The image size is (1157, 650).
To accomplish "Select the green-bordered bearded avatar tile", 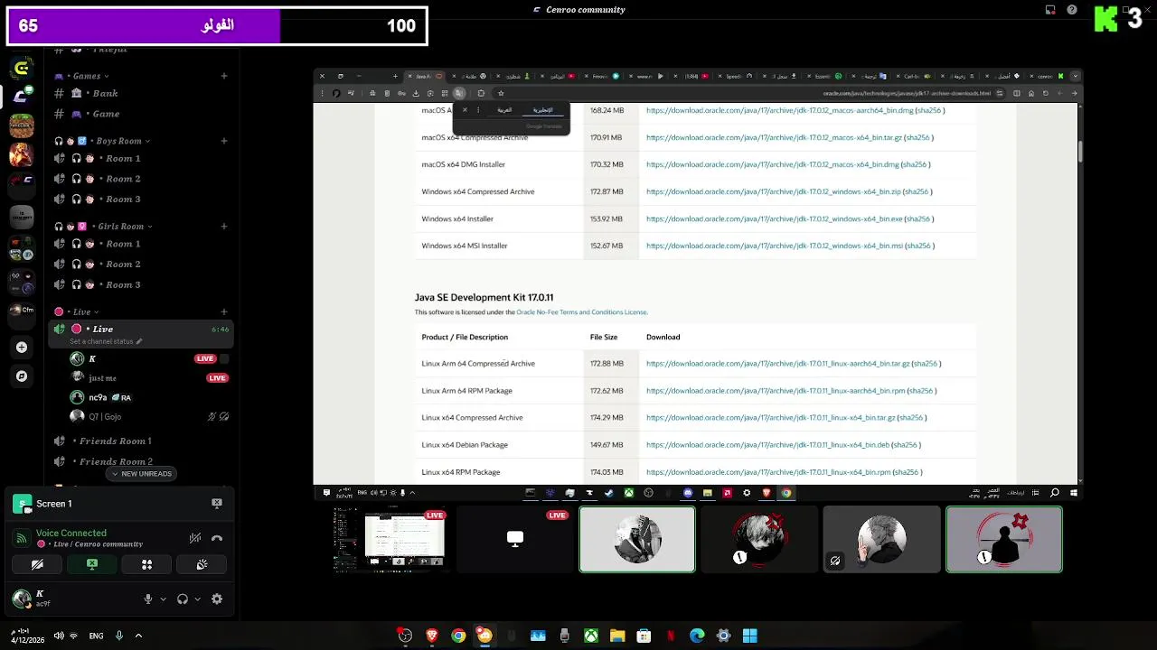I will pyautogui.click(x=637, y=539).
